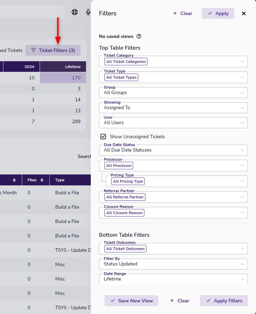256x314 pixels.
Task: Click Apply button at top of Filters
Action: (x=218, y=13)
